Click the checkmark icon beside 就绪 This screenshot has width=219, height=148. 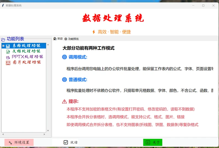[66, 142]
